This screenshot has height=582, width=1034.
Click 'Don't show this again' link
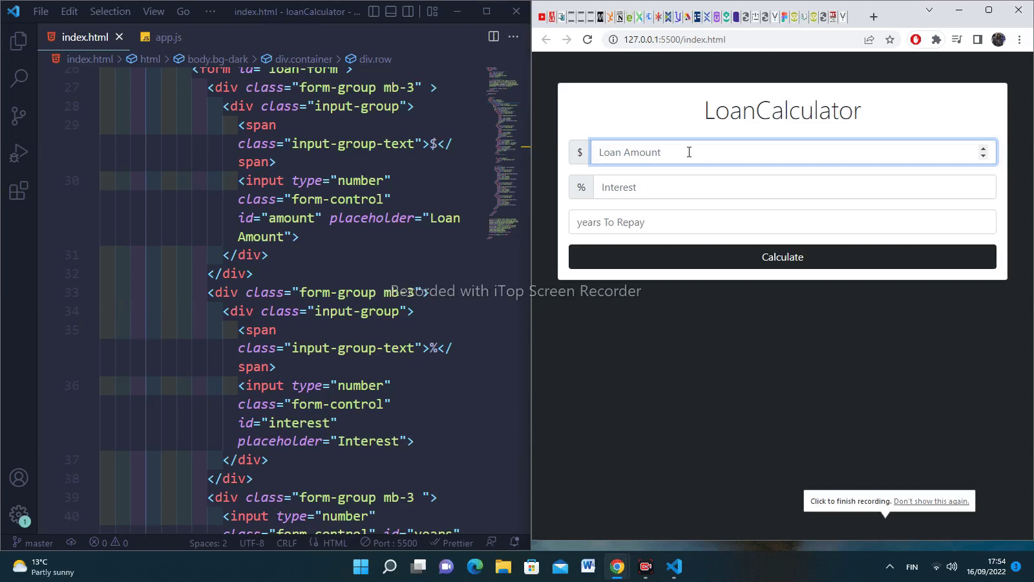[931, 501]
